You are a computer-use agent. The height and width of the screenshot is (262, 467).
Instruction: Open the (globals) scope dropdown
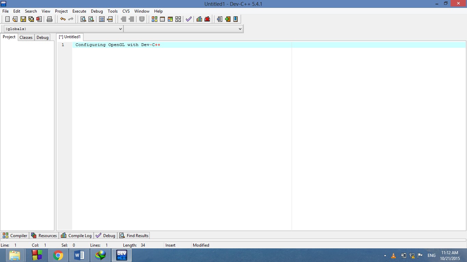(63, 29)
